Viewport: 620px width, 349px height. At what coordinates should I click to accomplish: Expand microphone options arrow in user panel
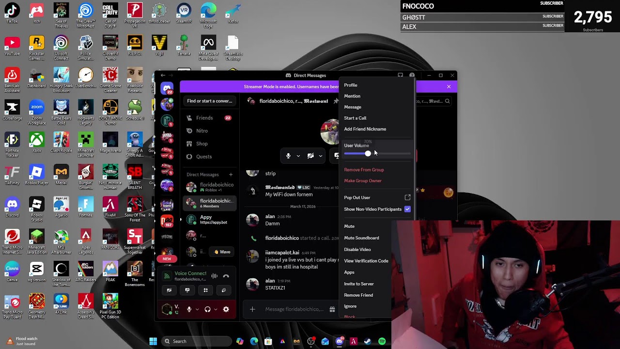point(197,309)
